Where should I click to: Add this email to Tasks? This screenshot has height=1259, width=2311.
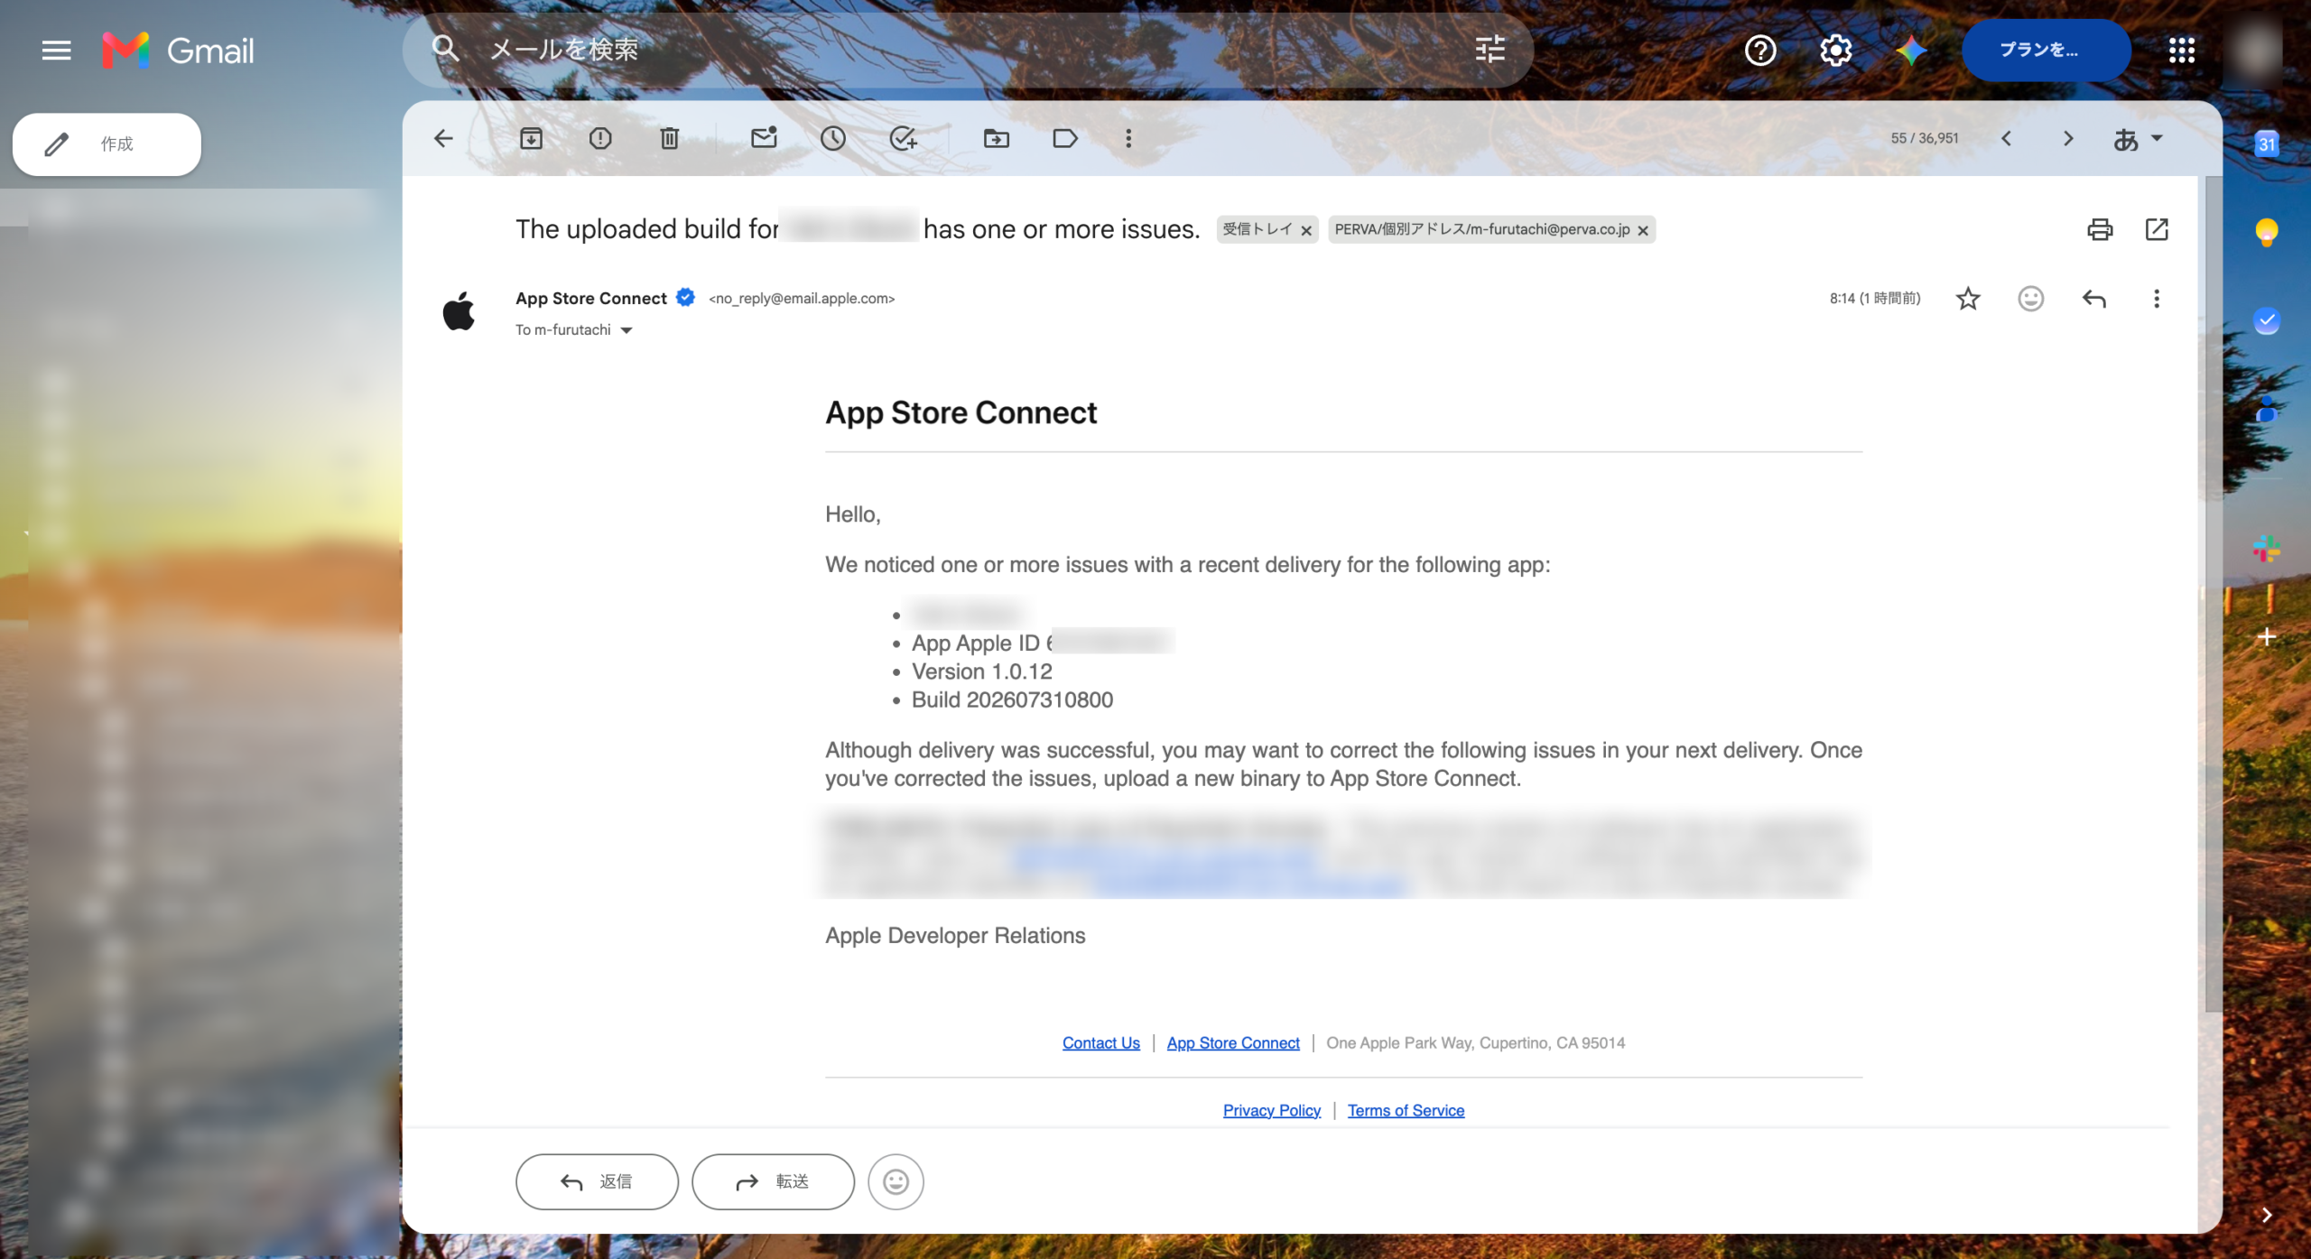pyautogui.click(x=903, y=138)
